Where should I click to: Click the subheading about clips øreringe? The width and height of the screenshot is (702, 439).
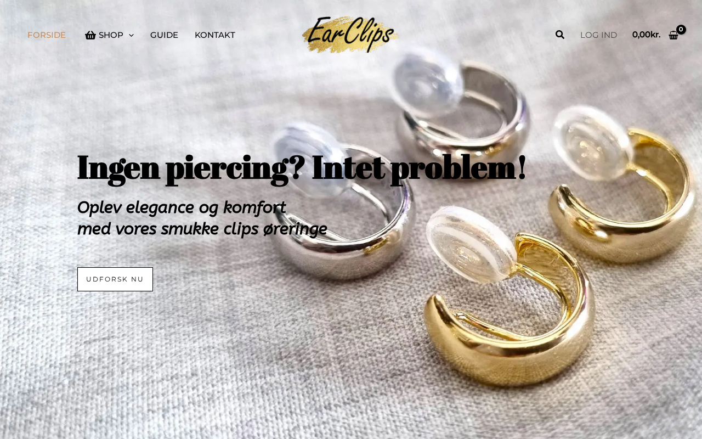(x=202, y=218)
